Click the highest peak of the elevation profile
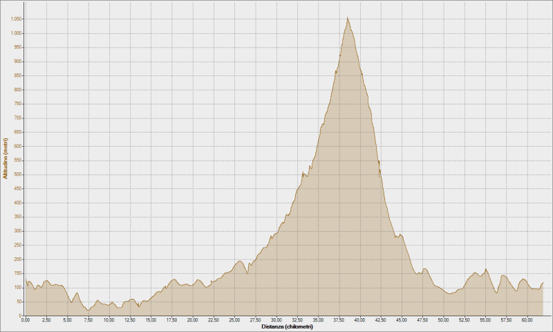Screen dimensions: 553x332 coord(348,17)
